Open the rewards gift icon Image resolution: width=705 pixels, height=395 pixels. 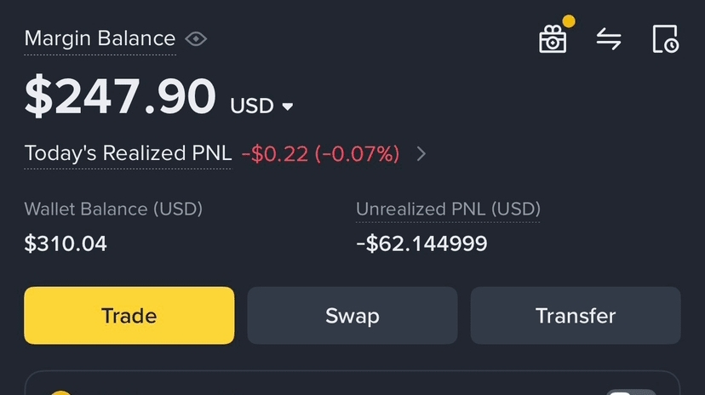(x=553, y=39)
